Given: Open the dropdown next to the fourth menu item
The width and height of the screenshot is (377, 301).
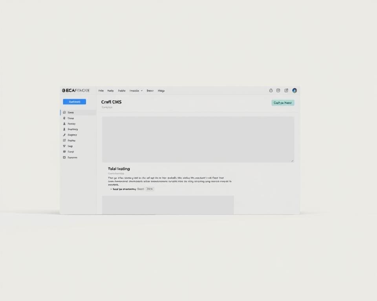Looking at the screenshot, I should (142, 91).
